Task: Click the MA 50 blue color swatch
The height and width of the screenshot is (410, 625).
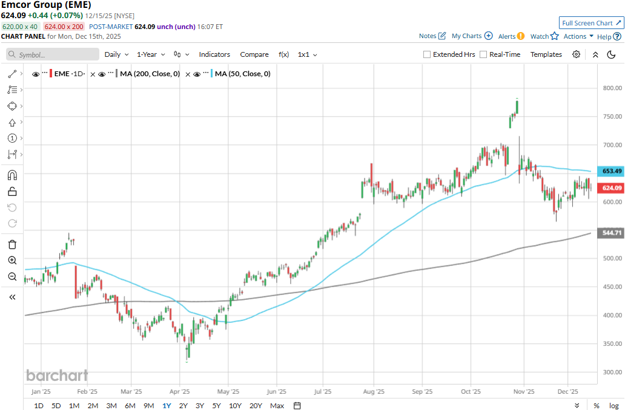Action: pos(212,74)
